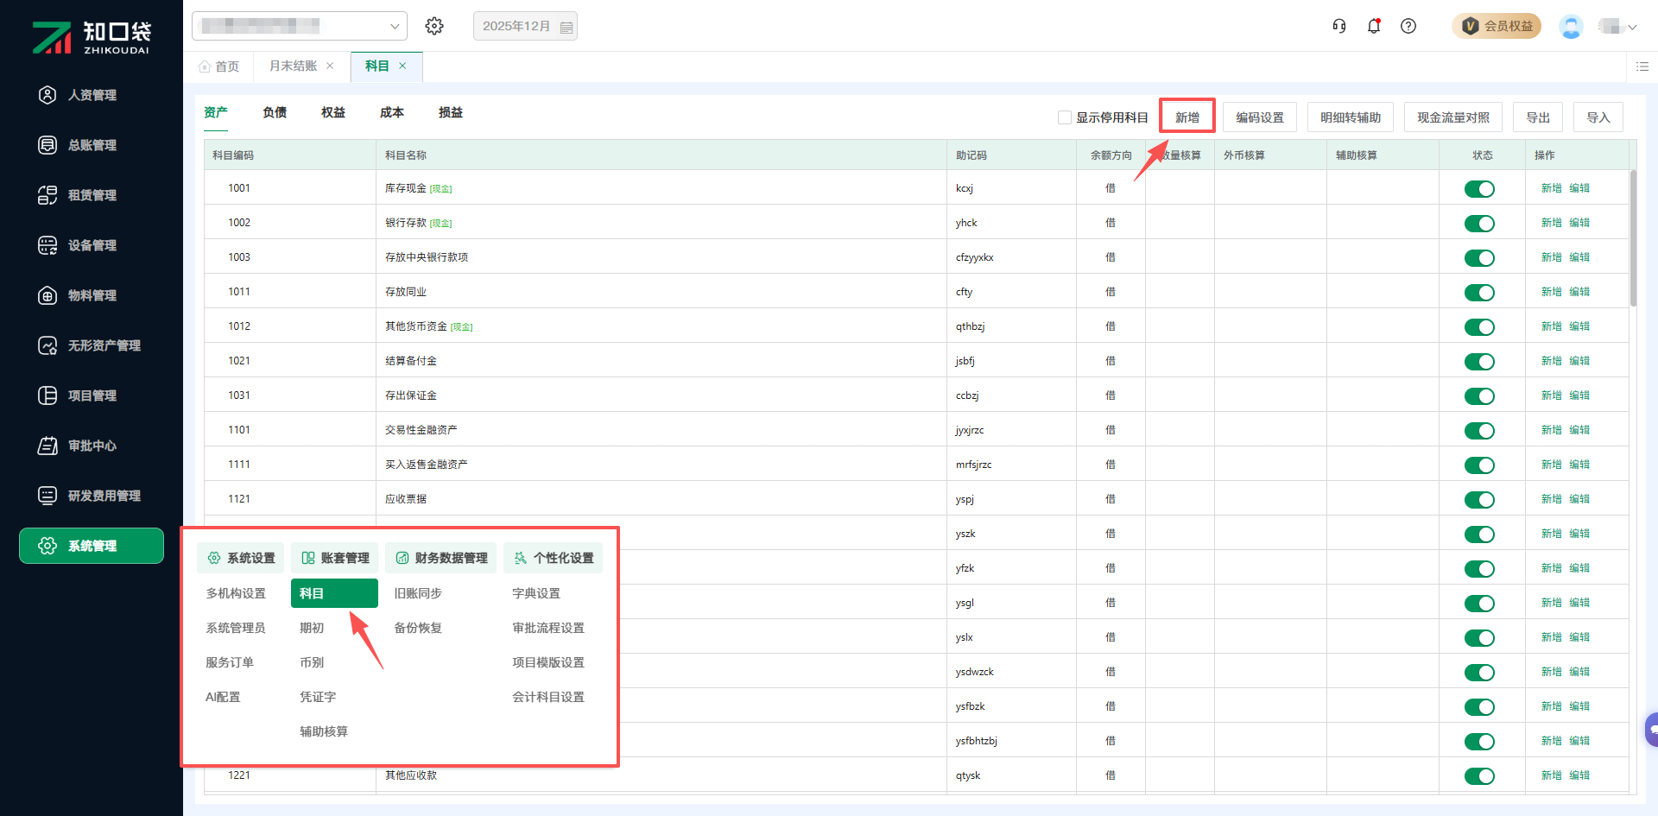Click the user avatar icon

point(1571,26)
